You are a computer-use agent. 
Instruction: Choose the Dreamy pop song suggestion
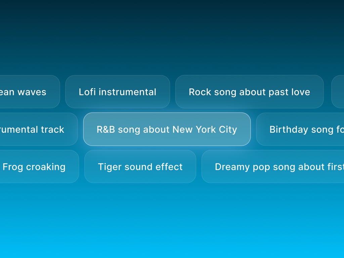pos(273,167)
